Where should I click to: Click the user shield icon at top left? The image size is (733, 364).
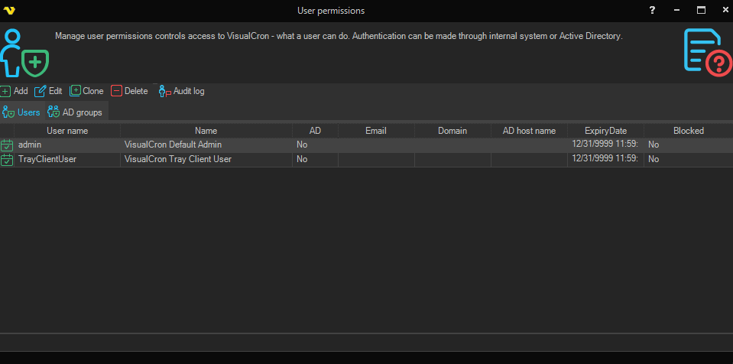pyautogui.click(x=23, y=54)
